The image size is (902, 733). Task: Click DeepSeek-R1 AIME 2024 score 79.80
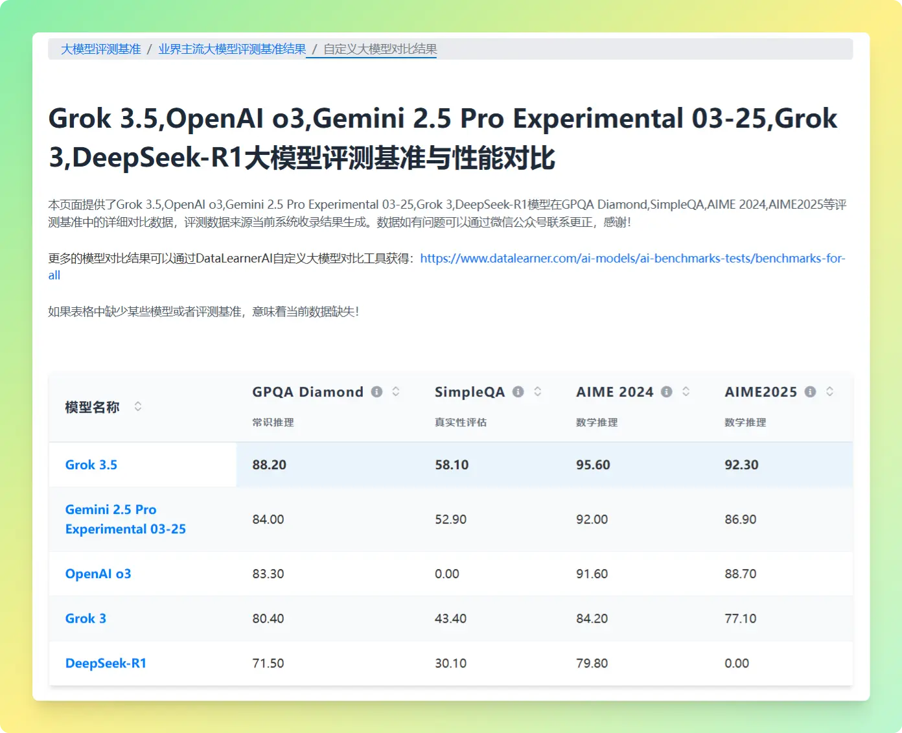click(592, 663)
